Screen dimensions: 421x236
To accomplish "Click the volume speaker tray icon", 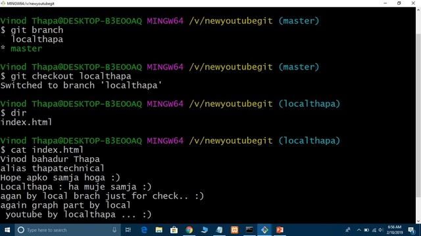I will coord(380,230).
